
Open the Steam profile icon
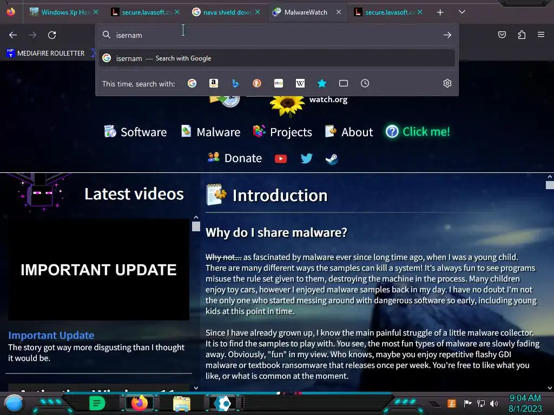(332, 159)
